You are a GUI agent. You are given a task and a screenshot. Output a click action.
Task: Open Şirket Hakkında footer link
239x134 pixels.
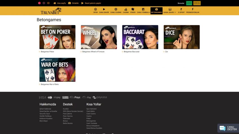pyautogui.click(x=45, y=109)
